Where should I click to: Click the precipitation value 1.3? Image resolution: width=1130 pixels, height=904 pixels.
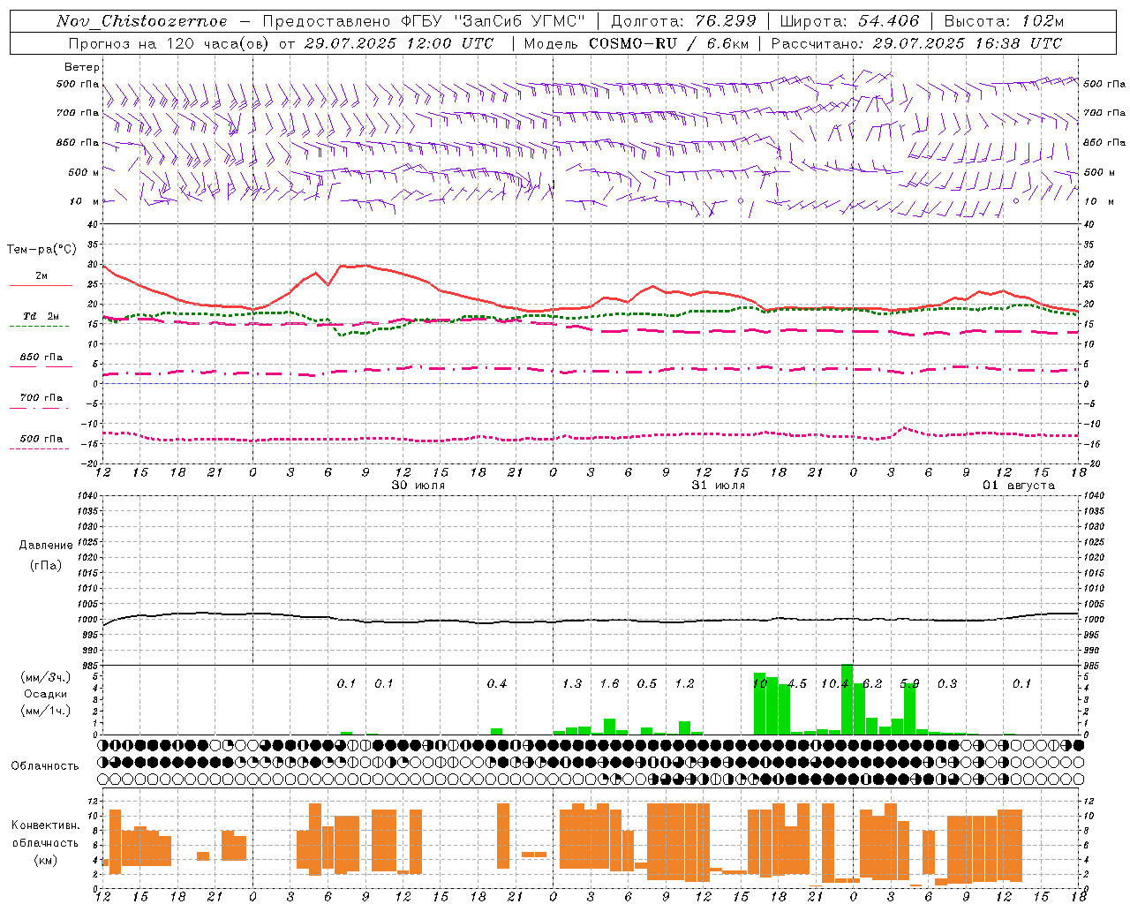click(x=572, y=684)
